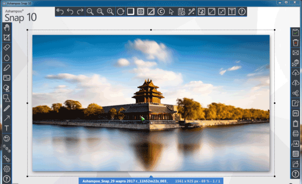
Task: Select the Hand pan tool
Action: click(x=7, y=28)
